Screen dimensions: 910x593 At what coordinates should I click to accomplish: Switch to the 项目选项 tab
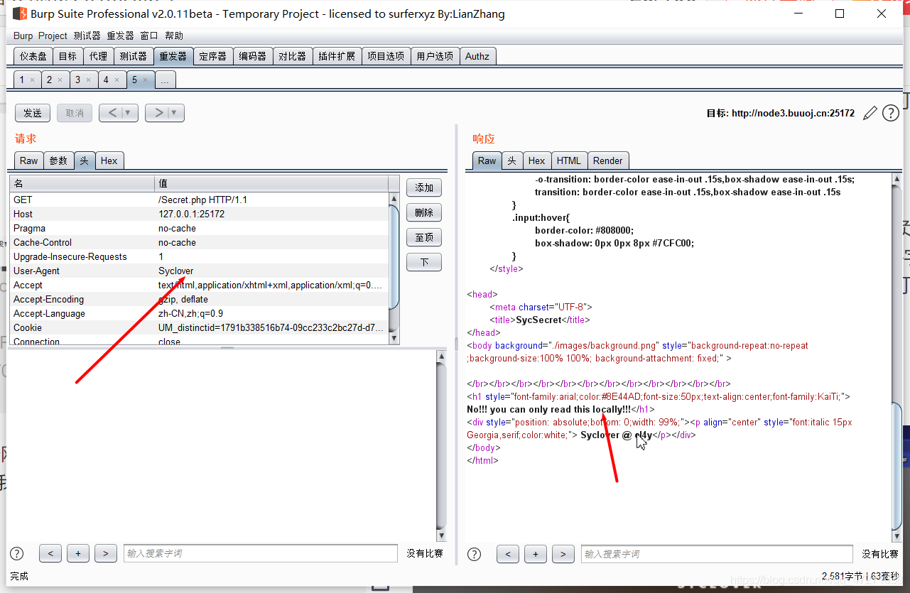point(386,56)
